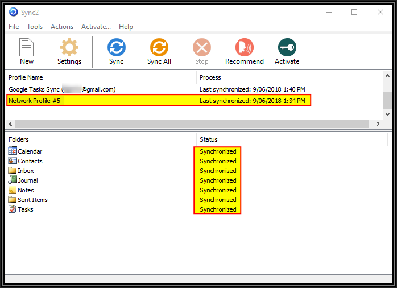The width and height of the screenshot is (397, 288).
Task: Open the Activate... menu
Action: [x=96, y=27]
